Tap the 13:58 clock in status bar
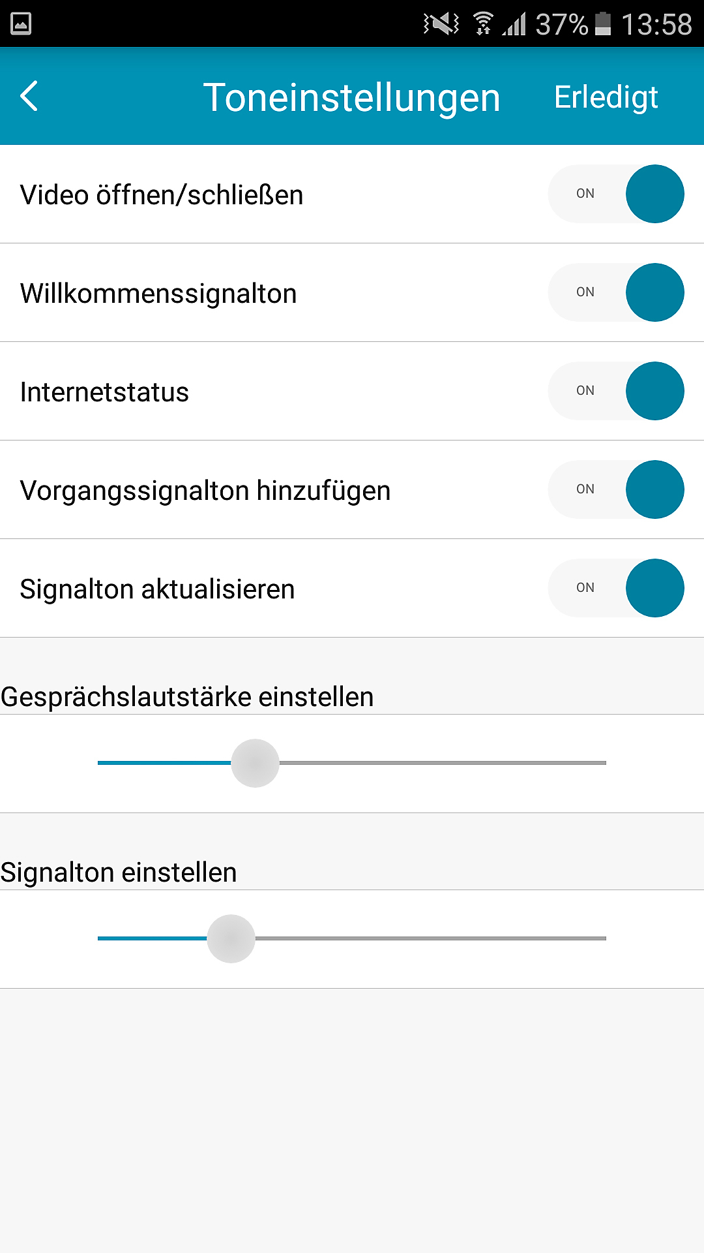 click(x=656, y=25)
